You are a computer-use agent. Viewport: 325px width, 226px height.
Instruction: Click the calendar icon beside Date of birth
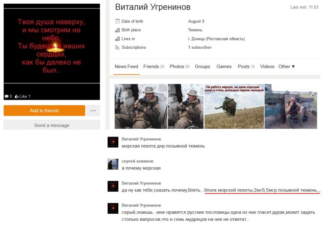117,21
